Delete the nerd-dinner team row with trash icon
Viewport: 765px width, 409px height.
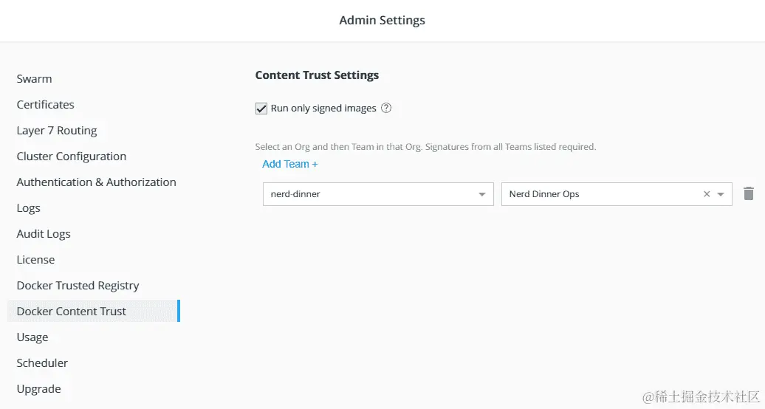[749, 194]
